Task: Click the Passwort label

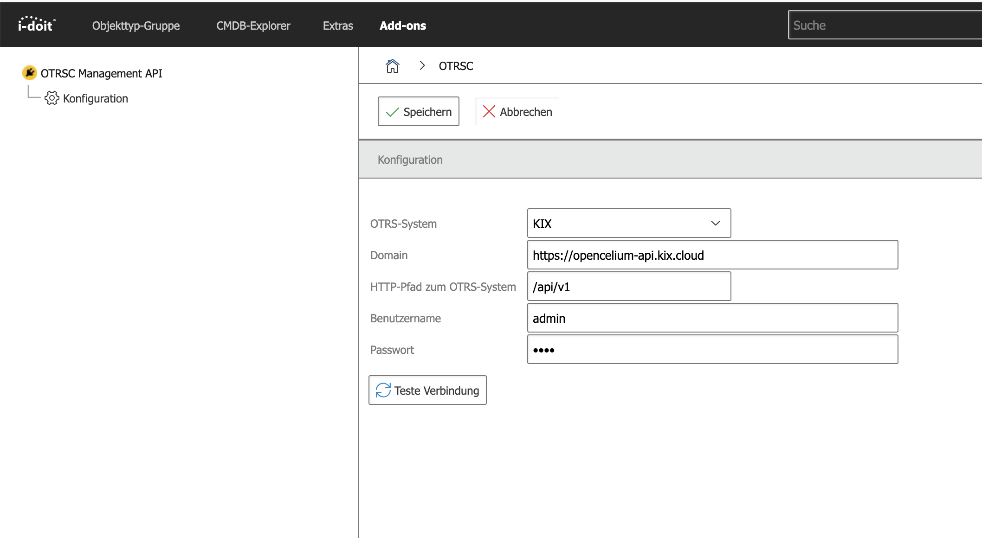Action: point(392,350)
